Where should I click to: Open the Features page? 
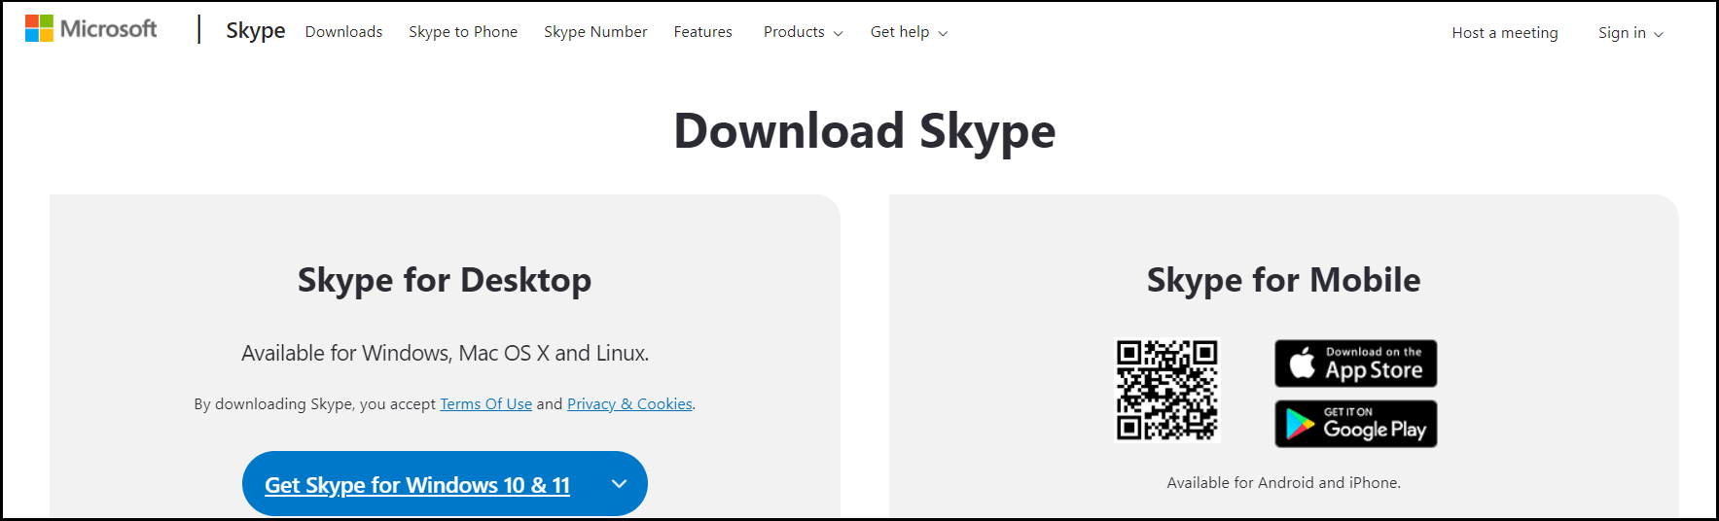coord(702,32)
